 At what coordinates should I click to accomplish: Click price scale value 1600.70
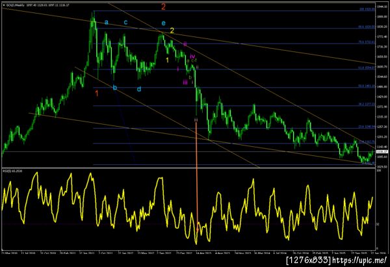382,67
